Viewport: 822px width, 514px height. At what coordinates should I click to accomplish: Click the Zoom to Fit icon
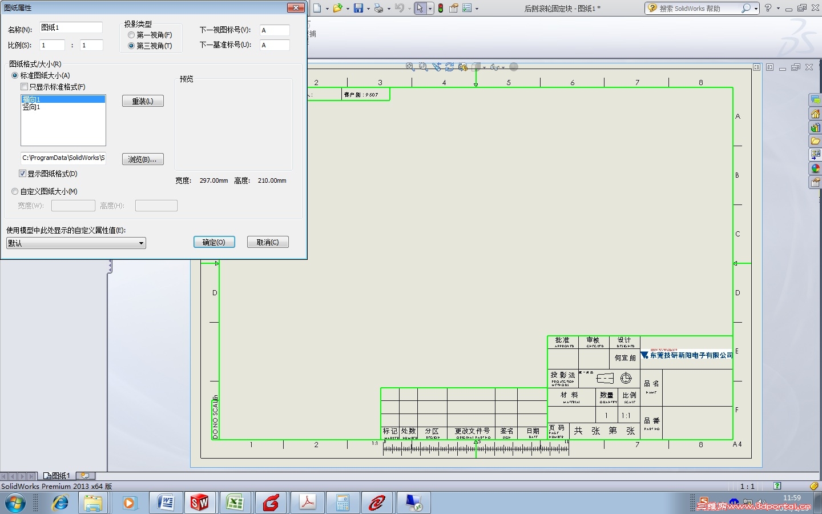pyautogui.click(x=410, y=67)
